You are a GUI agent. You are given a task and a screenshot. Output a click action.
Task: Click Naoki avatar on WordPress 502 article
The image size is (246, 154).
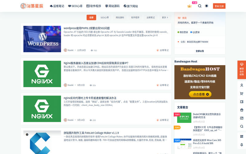click(x=65, y=50)
